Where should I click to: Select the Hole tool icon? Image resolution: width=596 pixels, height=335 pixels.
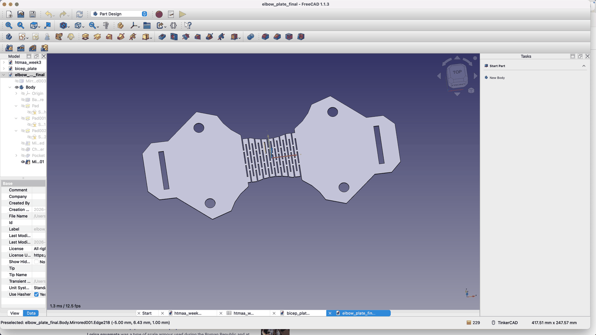point(174,36)
